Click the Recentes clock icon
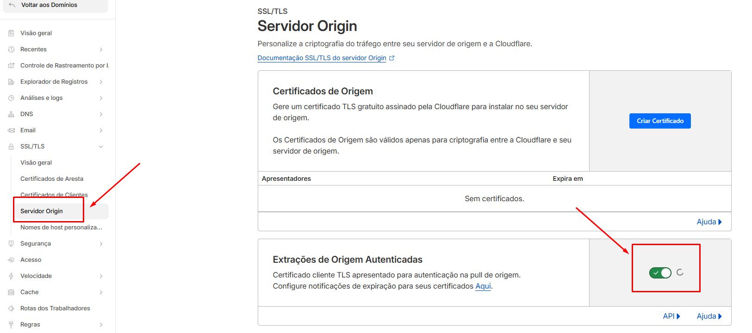 point(11,49)
